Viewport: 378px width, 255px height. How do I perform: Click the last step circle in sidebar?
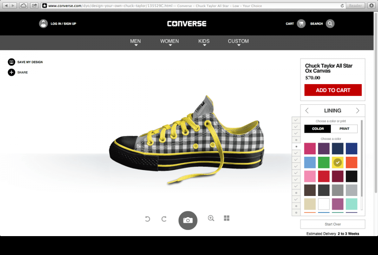point(296,212)
